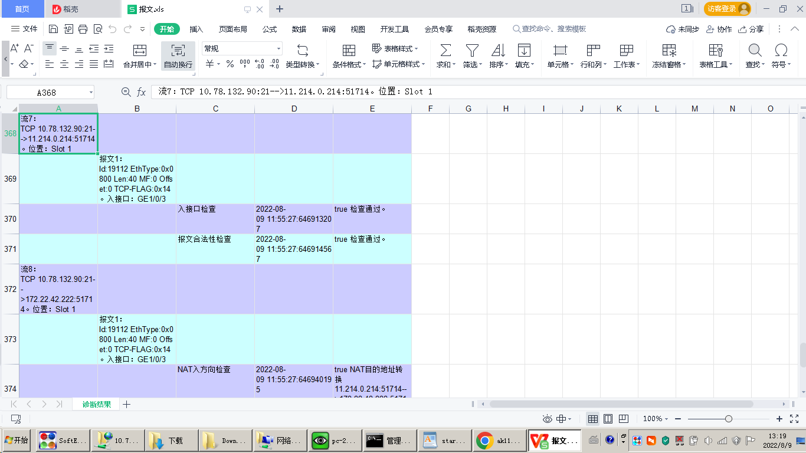Click the decrease indent icon
The height and width of the screenshot is (453, 806).
point(94,48)
